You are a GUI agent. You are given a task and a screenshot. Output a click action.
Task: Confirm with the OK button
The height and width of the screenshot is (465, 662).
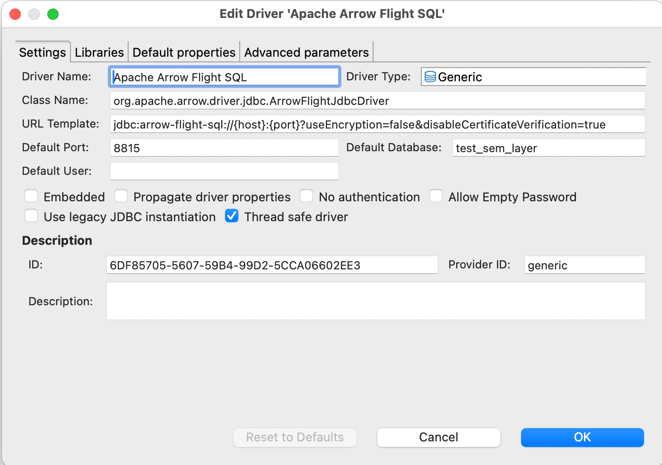coord(583,437)
